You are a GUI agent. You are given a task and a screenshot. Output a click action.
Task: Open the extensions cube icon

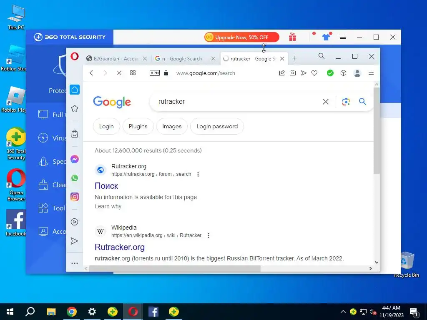tap(344, 73)
